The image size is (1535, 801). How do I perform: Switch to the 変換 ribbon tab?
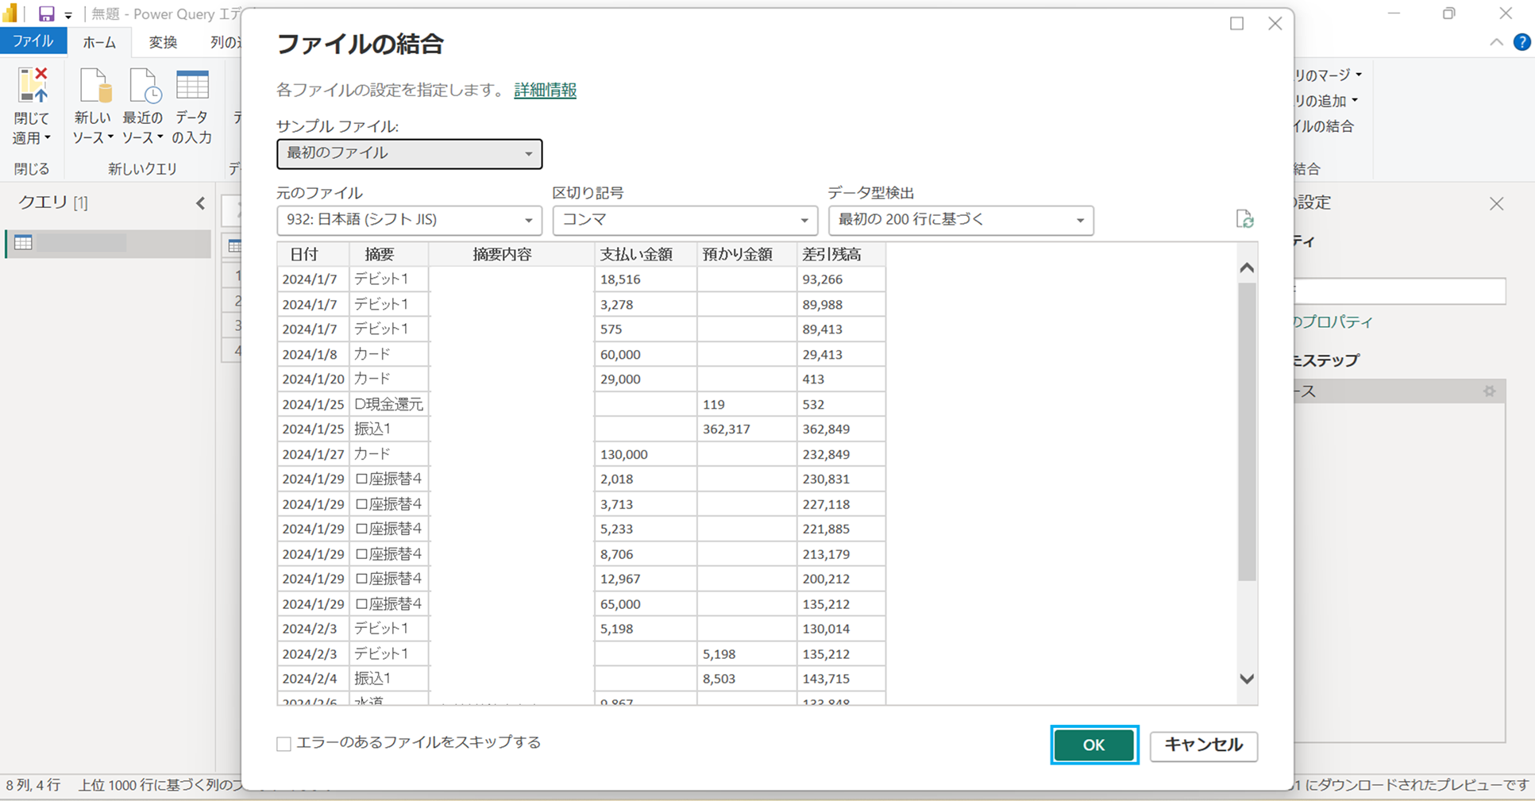click(x=162, y=42)
